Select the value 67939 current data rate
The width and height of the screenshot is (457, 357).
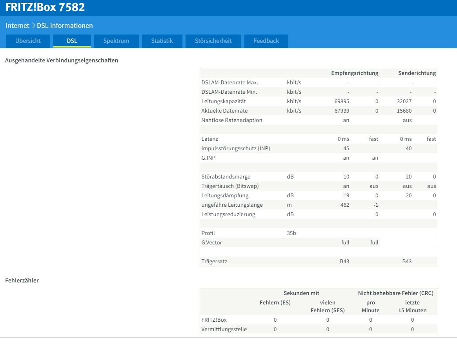click(342, 111)
